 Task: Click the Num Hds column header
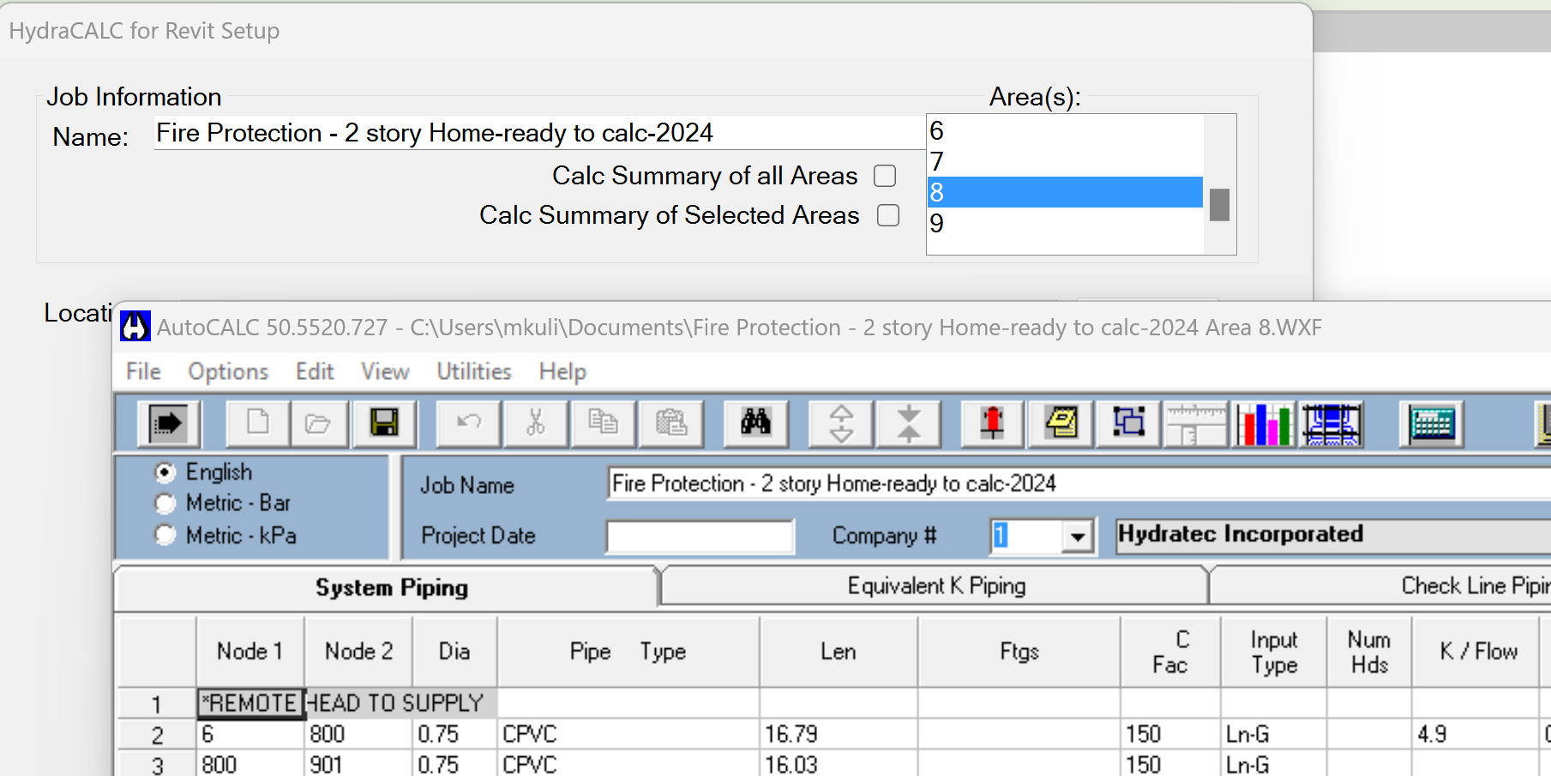tap(1369, 652)
